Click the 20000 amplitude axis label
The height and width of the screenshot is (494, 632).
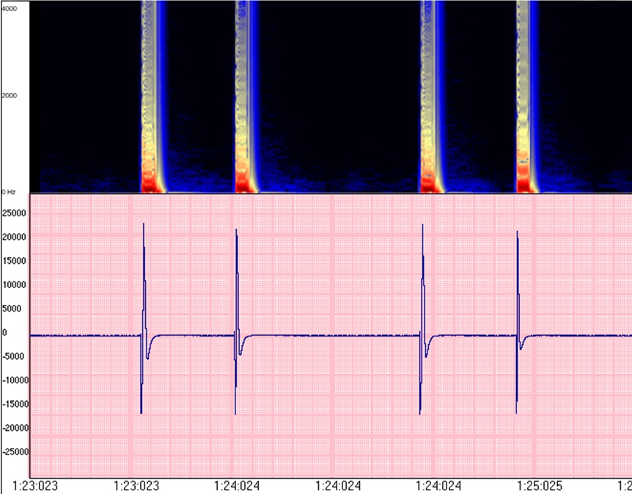[15, 237]
